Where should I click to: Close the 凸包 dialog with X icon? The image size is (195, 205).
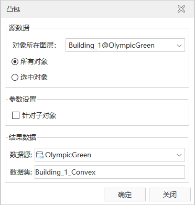[x=181, y=9]
